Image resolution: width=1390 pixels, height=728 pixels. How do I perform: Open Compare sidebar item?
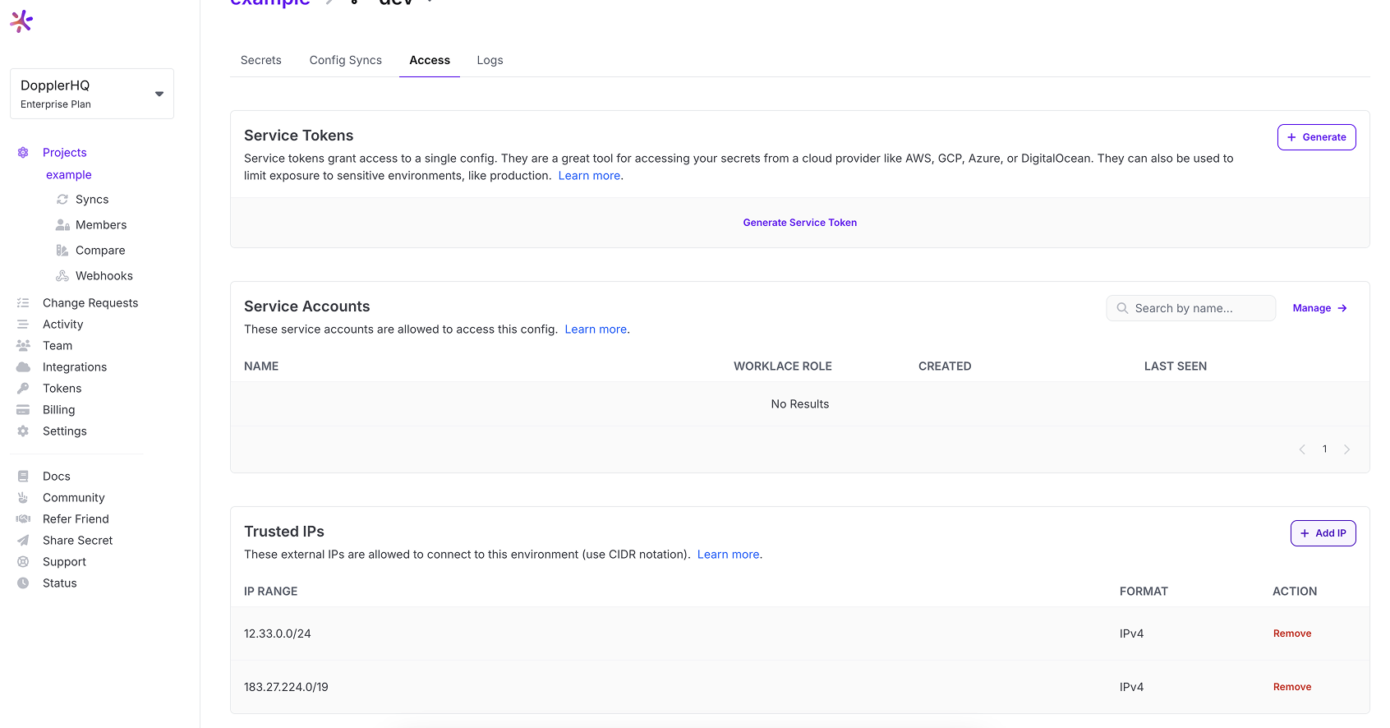point(100,251)
